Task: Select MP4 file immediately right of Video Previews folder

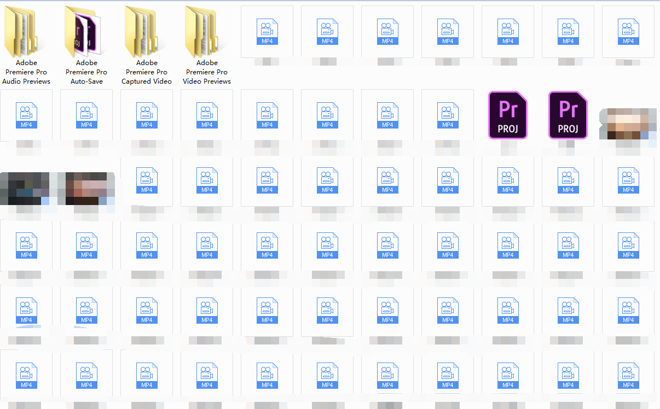Action: [267, 32]
